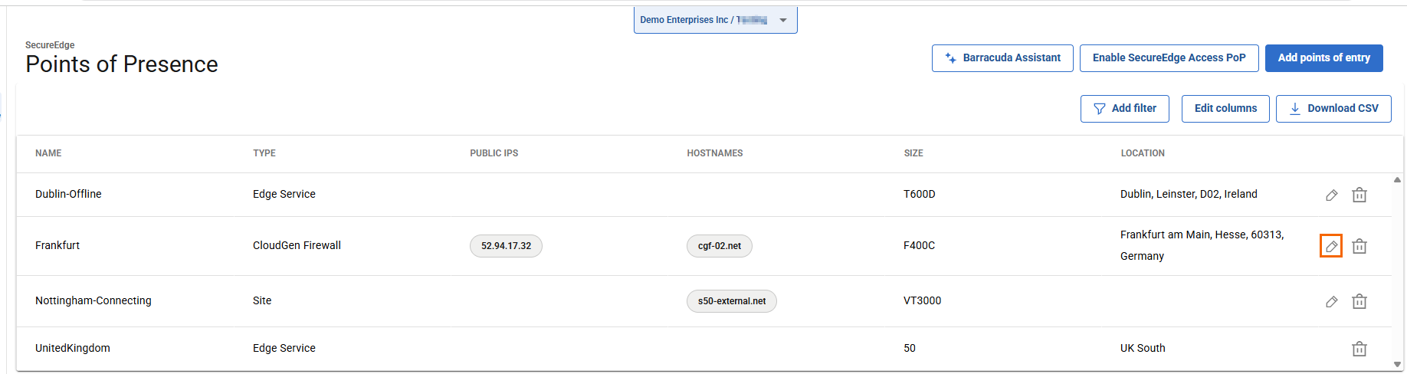Image resolution: width=1407 pixels, height=374 pixels.
Task: Open the Demo Enterprises Inc workspace dropdown
Action: (x=715, y=20)
